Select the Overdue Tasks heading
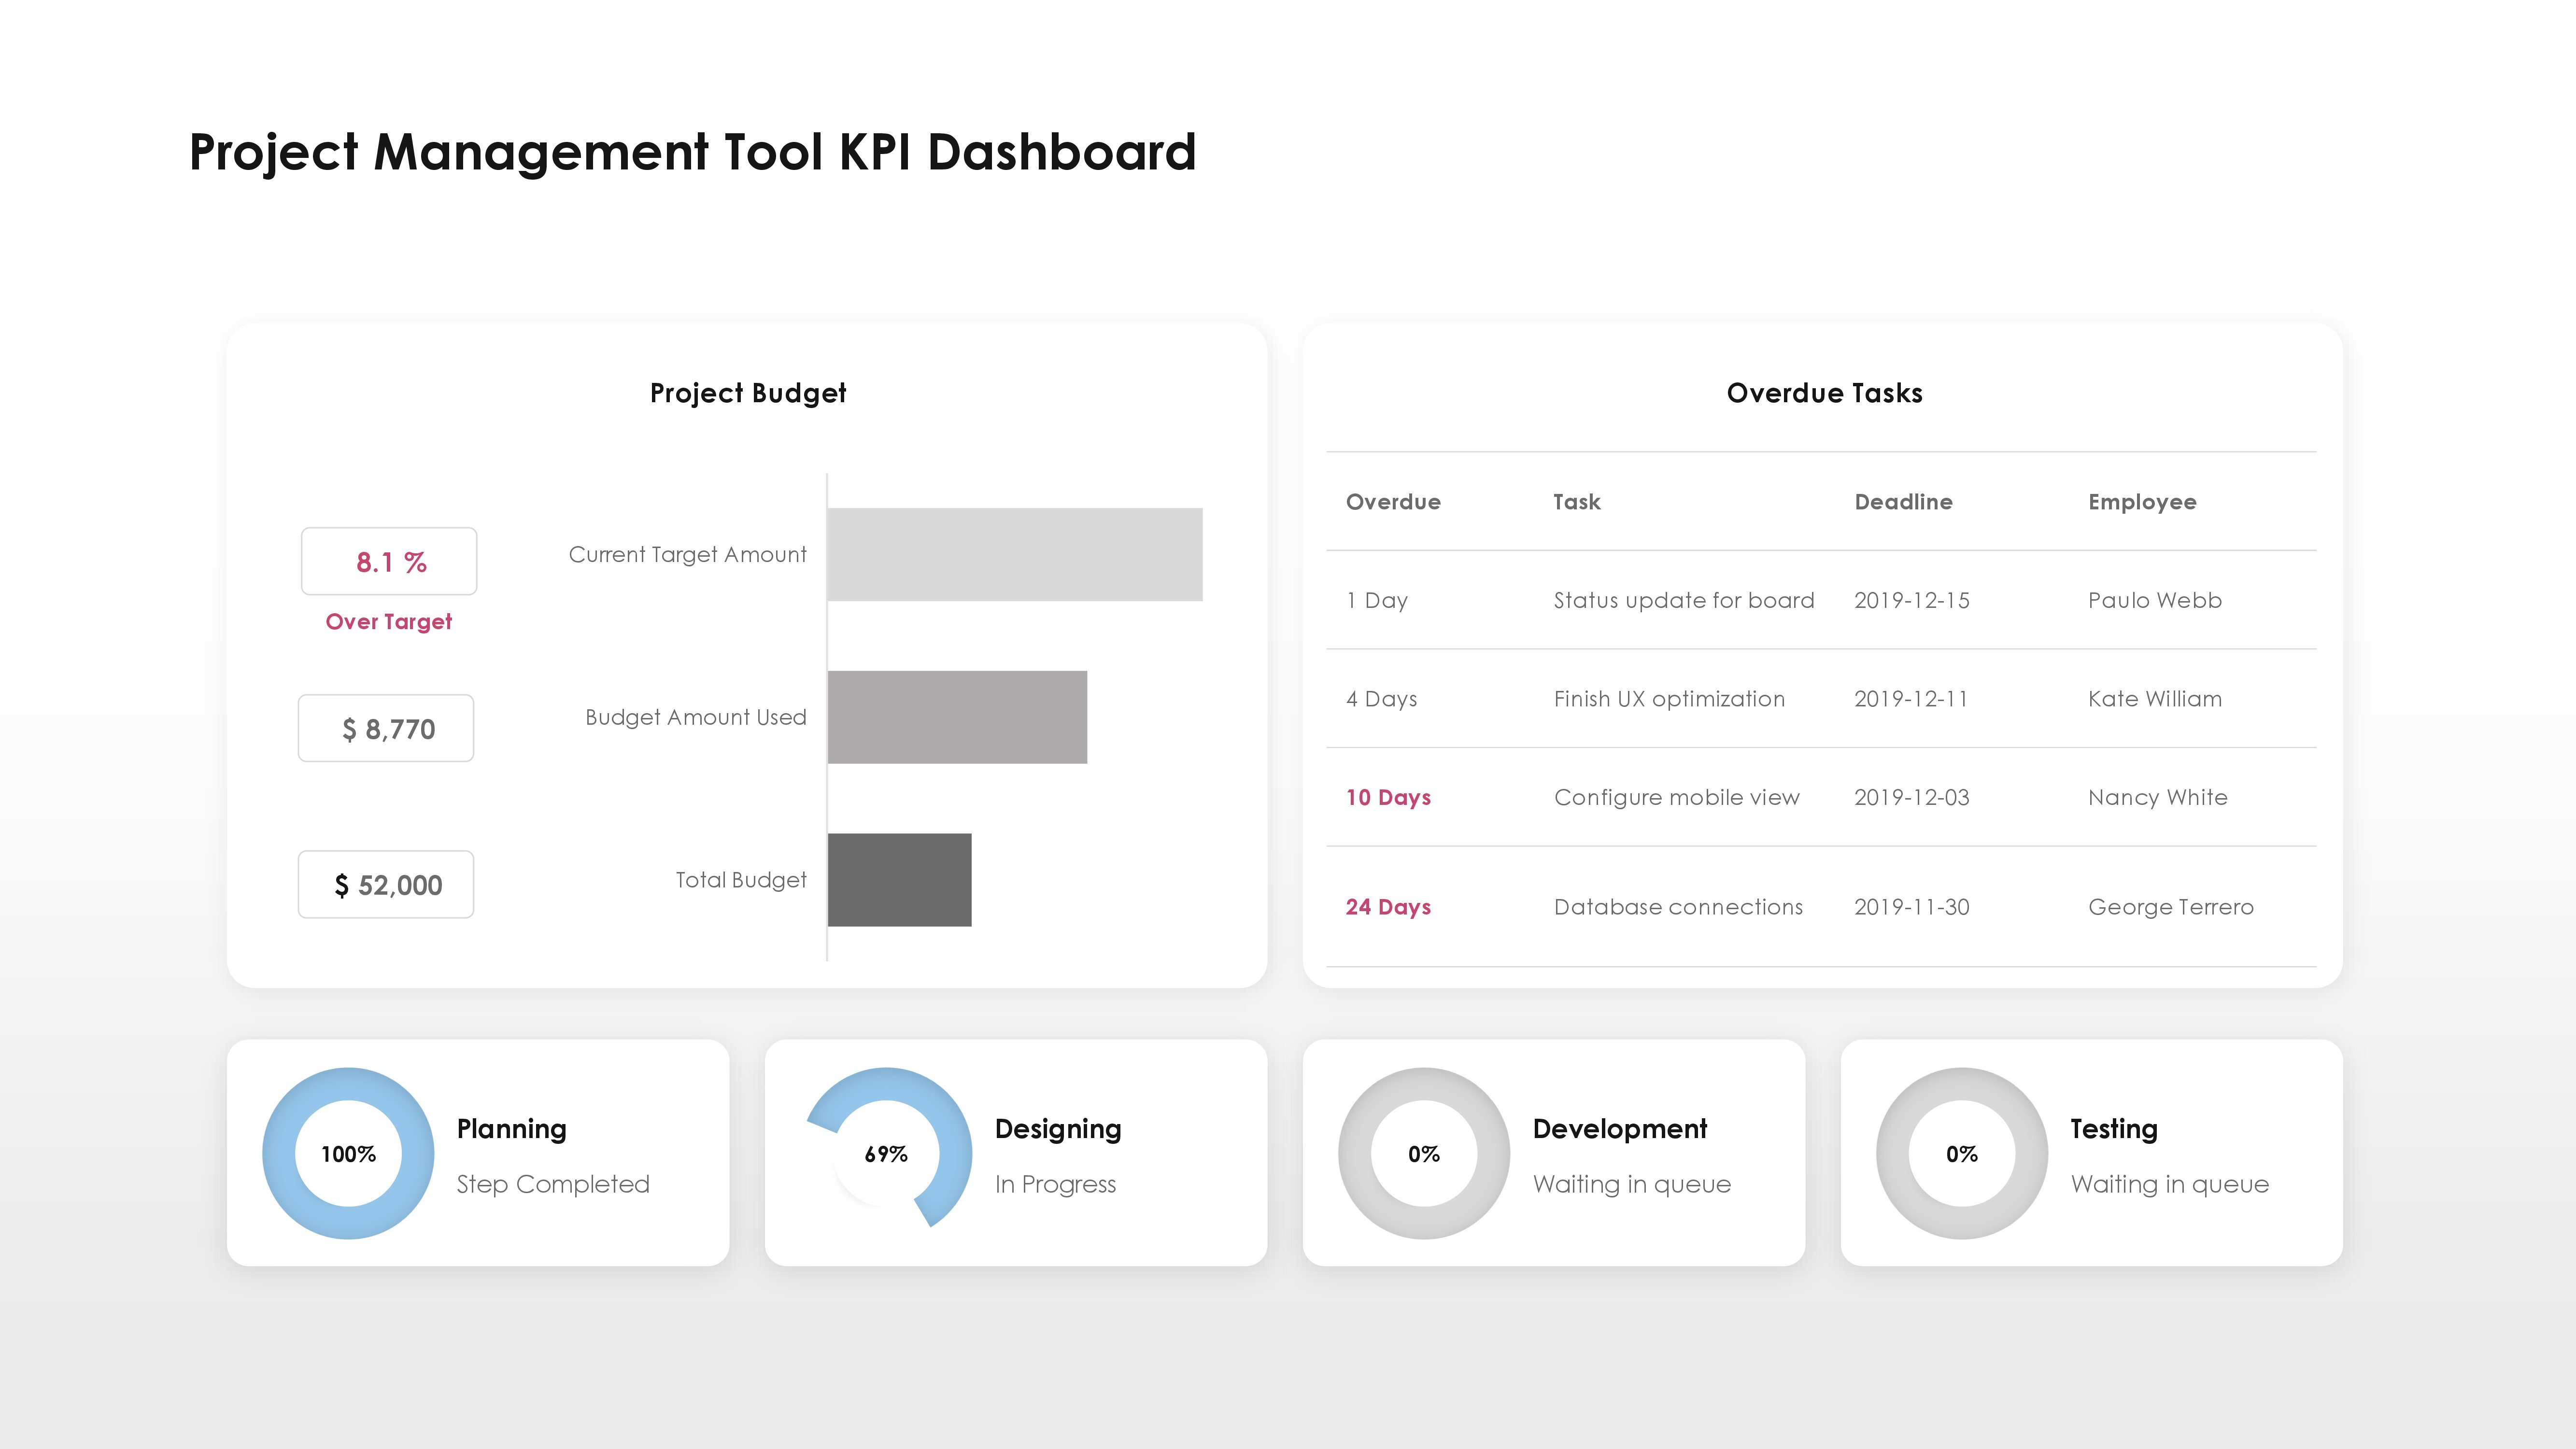This screenshot has width=2576, height=1449. coord(1824,393)
